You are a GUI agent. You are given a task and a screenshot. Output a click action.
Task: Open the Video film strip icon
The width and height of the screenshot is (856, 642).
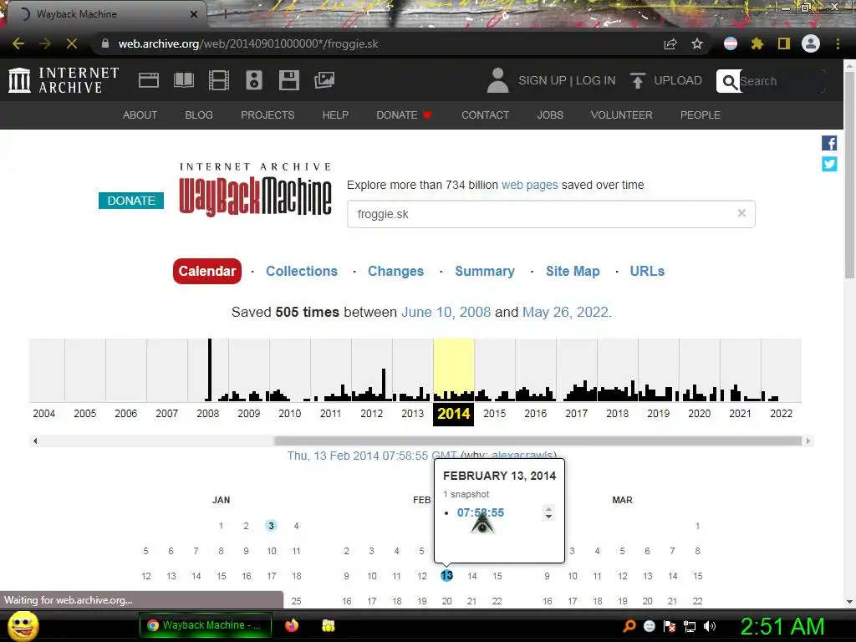tap(219, 80)
